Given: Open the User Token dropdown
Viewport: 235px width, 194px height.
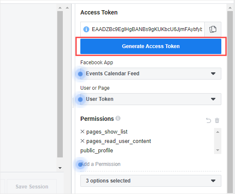Looking at the screenshot, I should [x=151, y=99].
